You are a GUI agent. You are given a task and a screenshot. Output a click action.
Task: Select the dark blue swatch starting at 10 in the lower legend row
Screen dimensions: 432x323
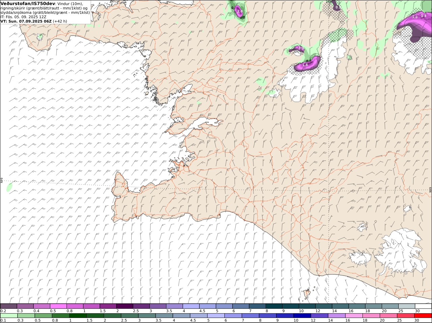(302, 316)
